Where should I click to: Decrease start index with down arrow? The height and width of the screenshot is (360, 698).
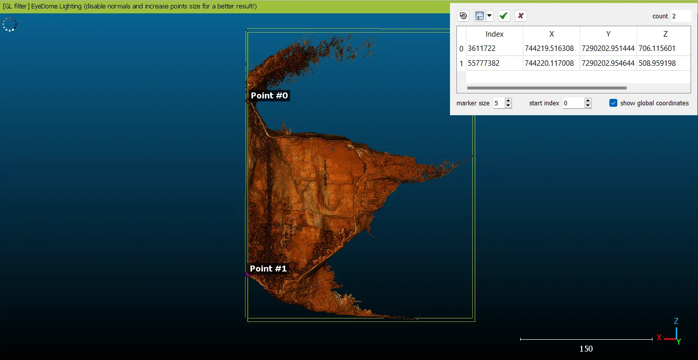pos(588,106)
